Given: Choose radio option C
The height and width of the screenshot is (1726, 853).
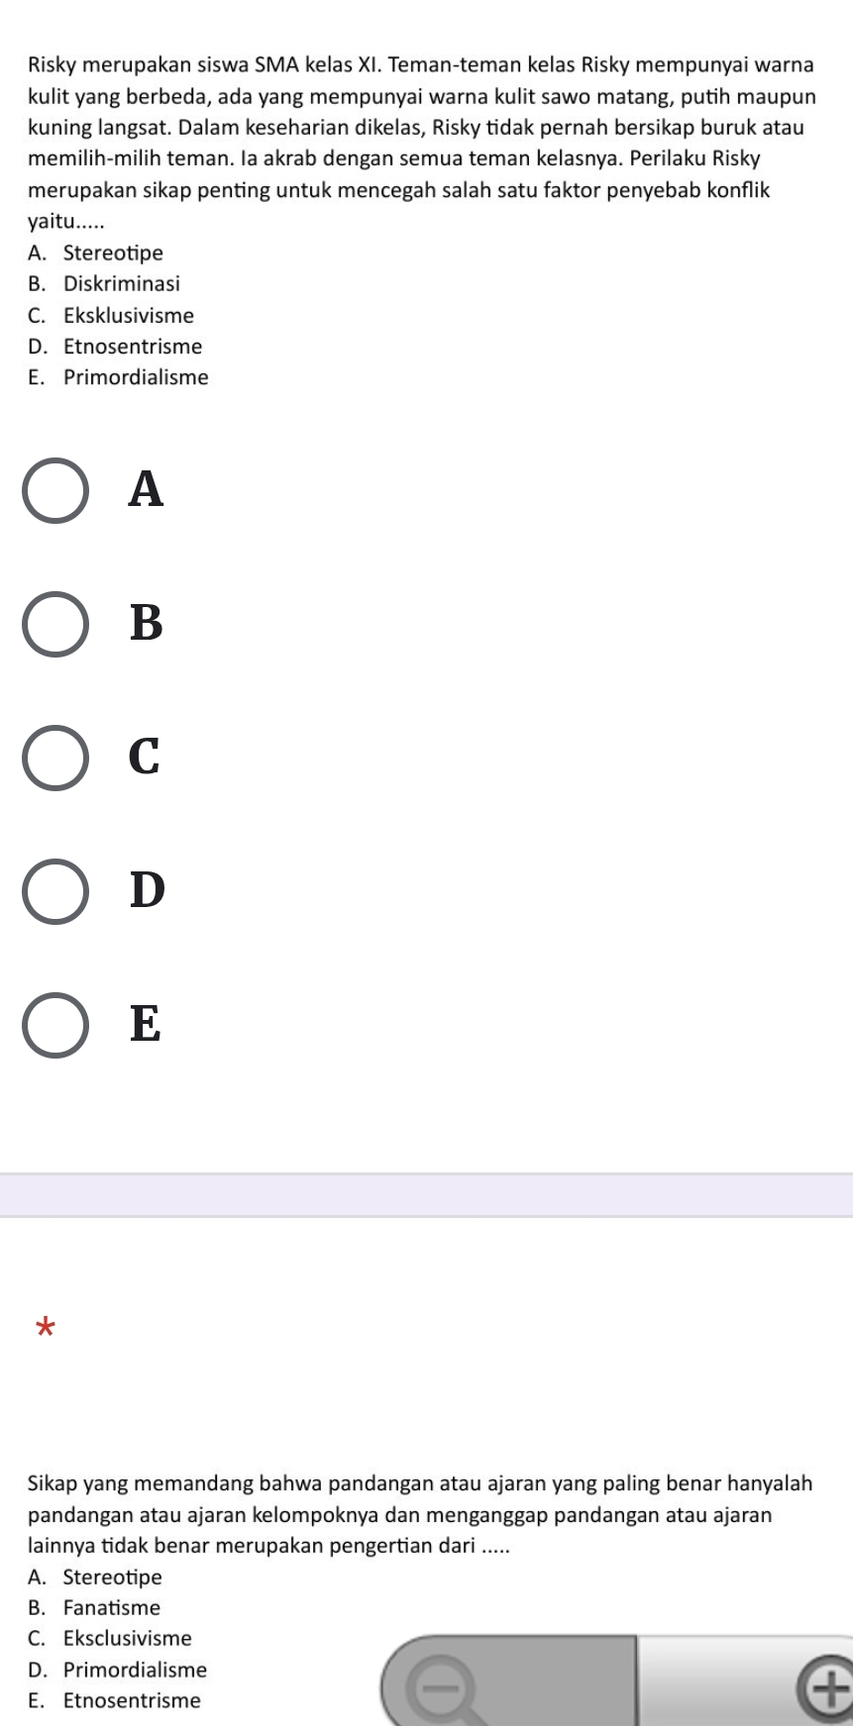Looking at the screenshot, I should 55,758.
